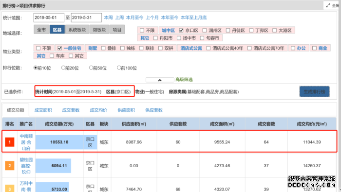The width and height of the screenshot is (341, 192).
Task: Click the end date field 2019-5-31
Action: pos(86,17)
